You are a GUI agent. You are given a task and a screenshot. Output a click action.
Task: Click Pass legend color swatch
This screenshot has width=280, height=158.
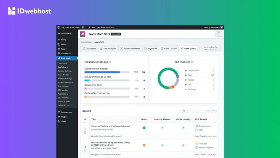pos(186,75)
